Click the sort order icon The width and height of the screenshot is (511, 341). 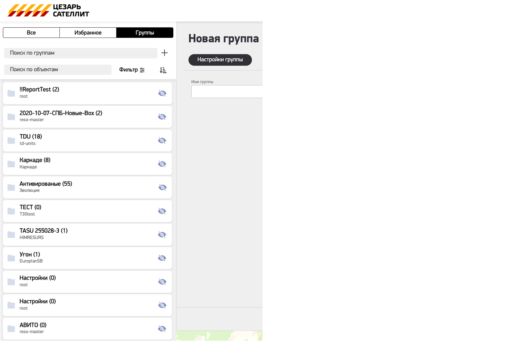point(163,70)
